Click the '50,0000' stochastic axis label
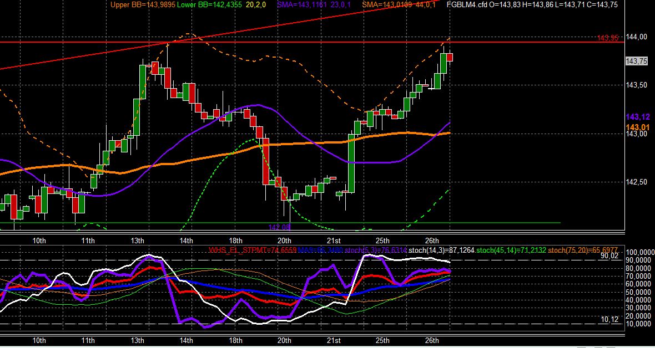The image size is (655, 348). tap(639, 292)
